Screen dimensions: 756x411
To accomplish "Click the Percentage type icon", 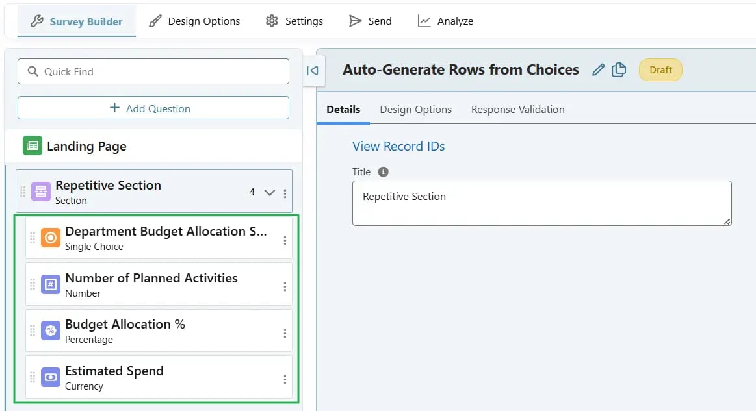I will [51, 330].
